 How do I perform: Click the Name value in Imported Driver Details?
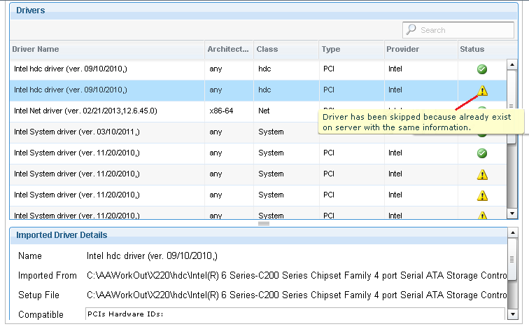tap(152, 255)
